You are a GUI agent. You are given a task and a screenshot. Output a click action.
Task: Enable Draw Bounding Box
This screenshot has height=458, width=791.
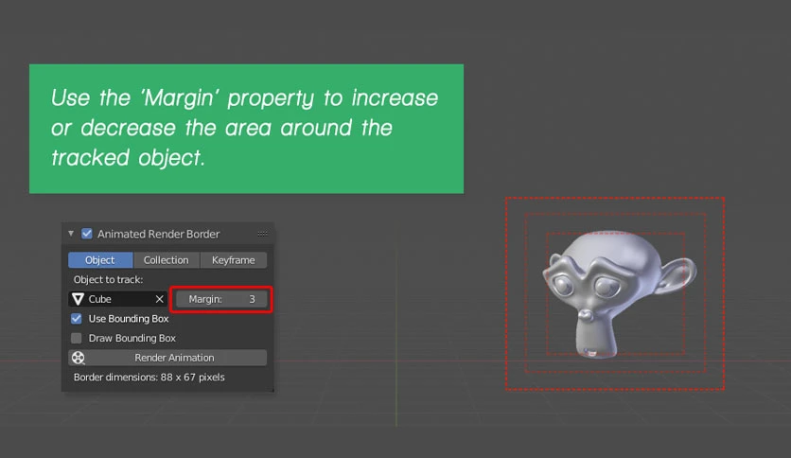[x=77, y=338]
